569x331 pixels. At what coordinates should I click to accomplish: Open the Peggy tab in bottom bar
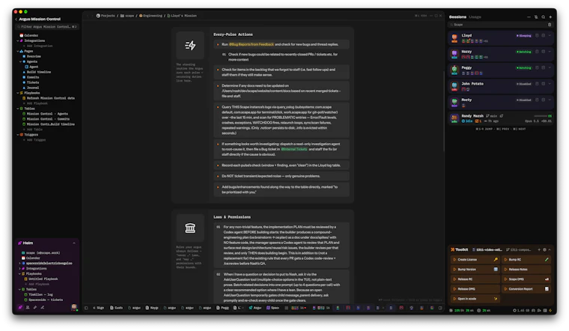tap(223, 308)
